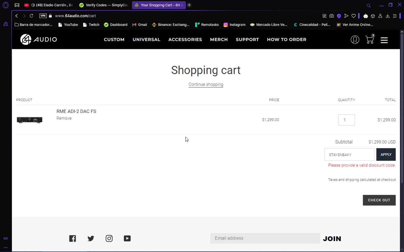Open the Binance bookmark
This screenshot has width=404, height=252.
(171, 25)
